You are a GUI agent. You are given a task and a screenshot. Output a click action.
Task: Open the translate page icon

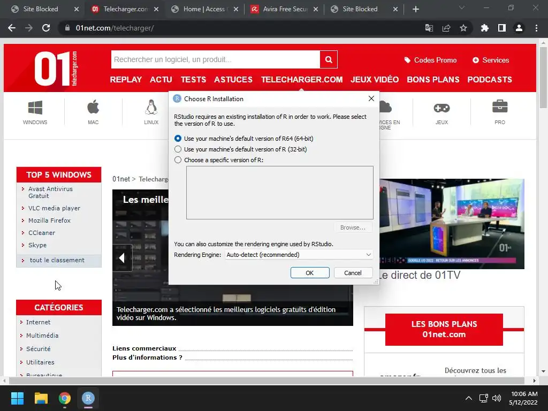pos(429,28)
